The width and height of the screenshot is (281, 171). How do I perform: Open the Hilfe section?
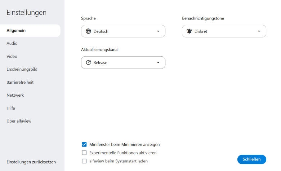[x=11, y=108]
